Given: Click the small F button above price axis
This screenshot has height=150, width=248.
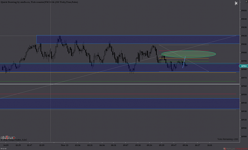Looking at the screenshot, I should 246,1.
